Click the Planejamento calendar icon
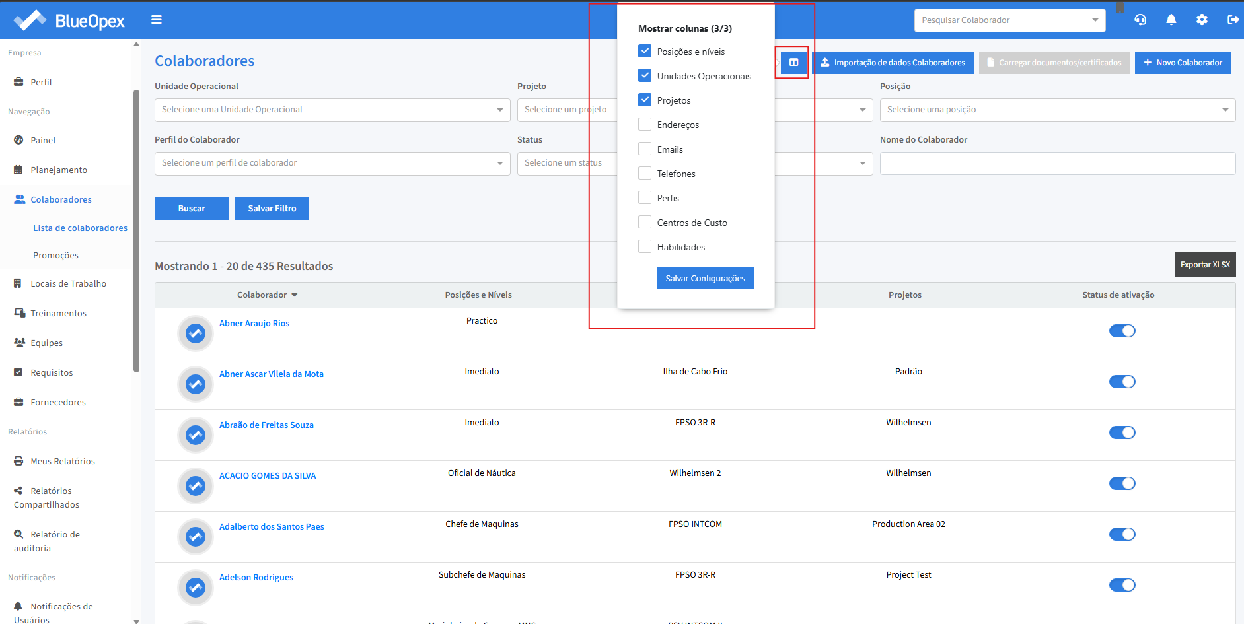Image resolution: width=1244 pixels, height=624 pixels. 18,170
